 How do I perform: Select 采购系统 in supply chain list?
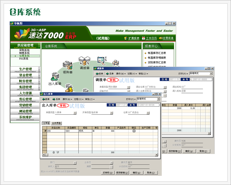[24, 50]
